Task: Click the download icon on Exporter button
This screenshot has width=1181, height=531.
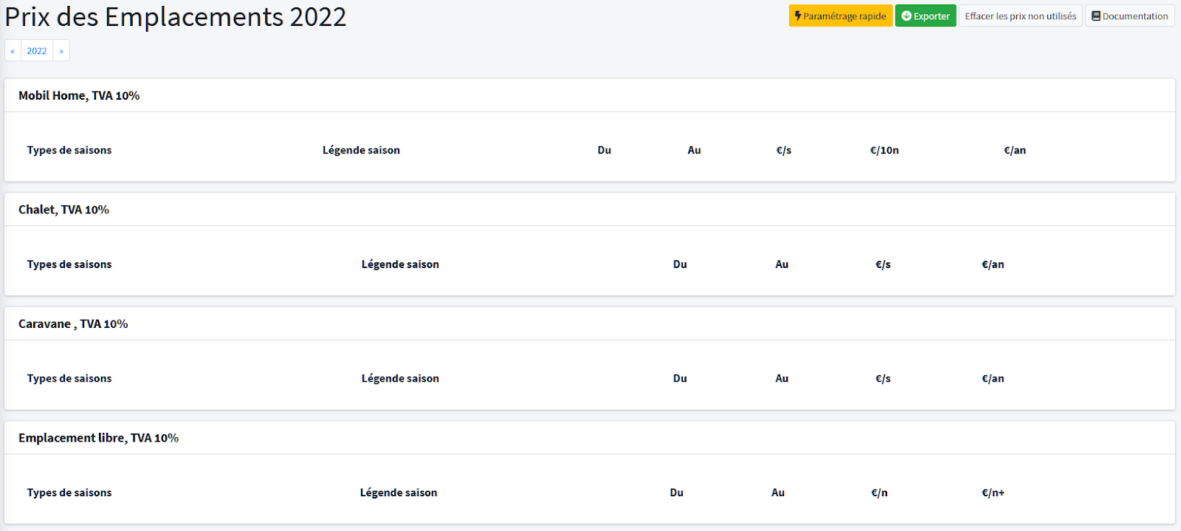Action: click(x=906, y=16)
